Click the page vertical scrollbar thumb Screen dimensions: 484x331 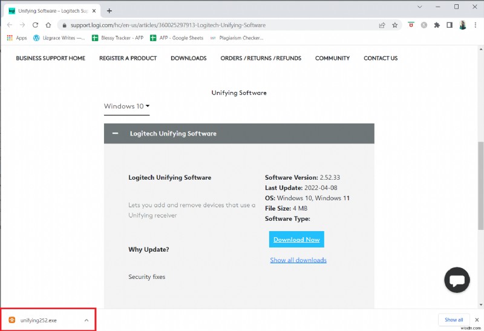point(481,186)
